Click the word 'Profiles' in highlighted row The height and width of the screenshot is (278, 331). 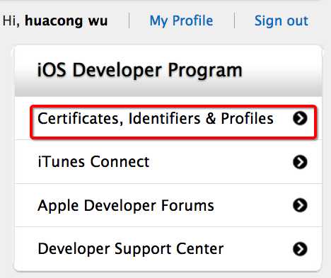pyautogui.click(x=247, y=118)
